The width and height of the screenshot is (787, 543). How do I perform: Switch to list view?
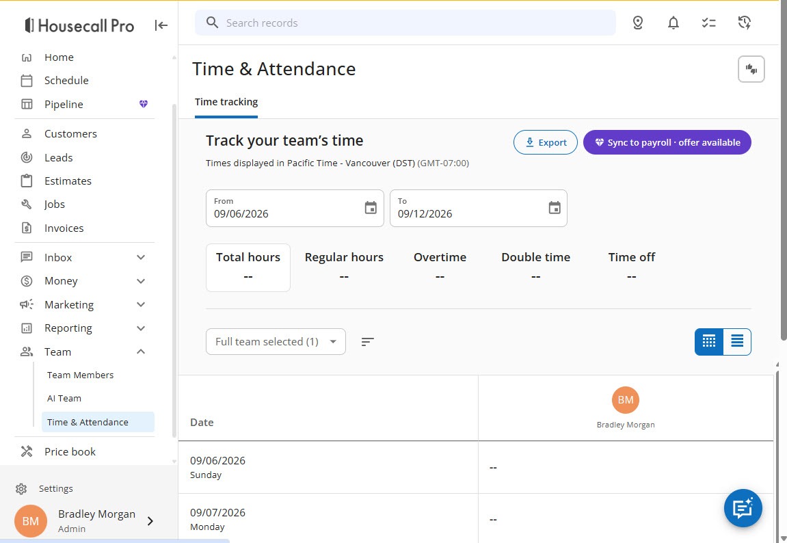(x=737, y=342)
